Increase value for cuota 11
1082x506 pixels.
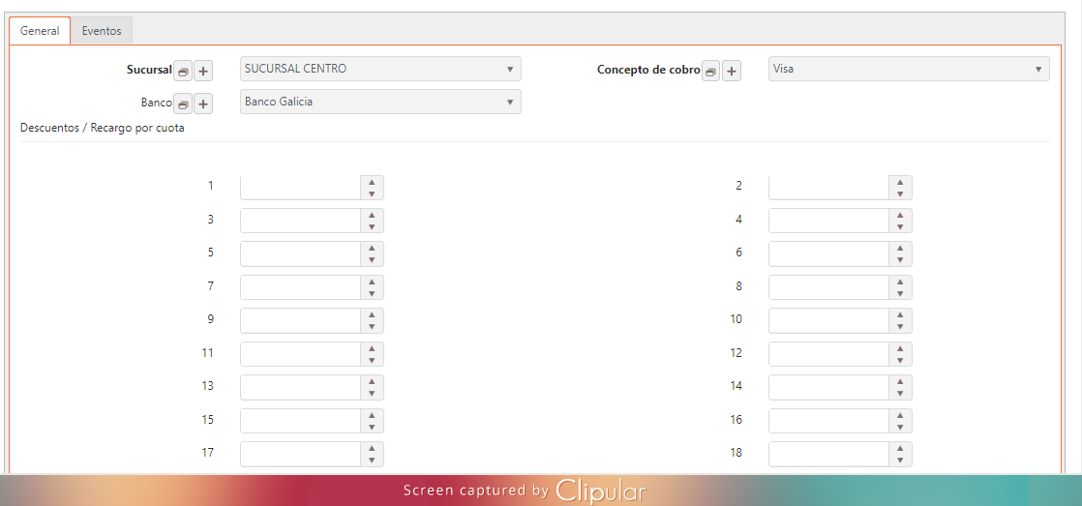[x=372, y=348]
